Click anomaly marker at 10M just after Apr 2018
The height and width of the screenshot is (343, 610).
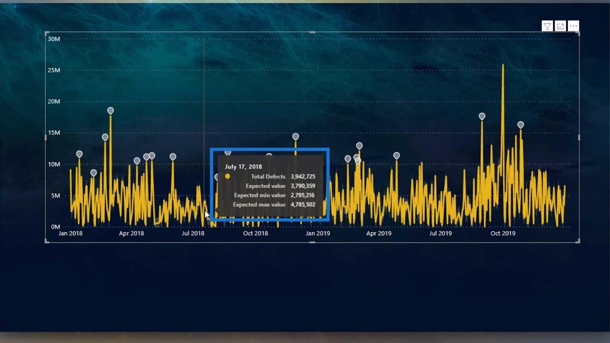pos(137,161)
